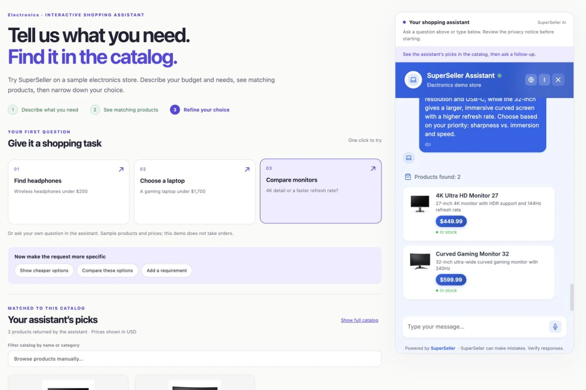Close the SuperSeller Assistant chat
The image size is (586, 390).
pos(558,80)
